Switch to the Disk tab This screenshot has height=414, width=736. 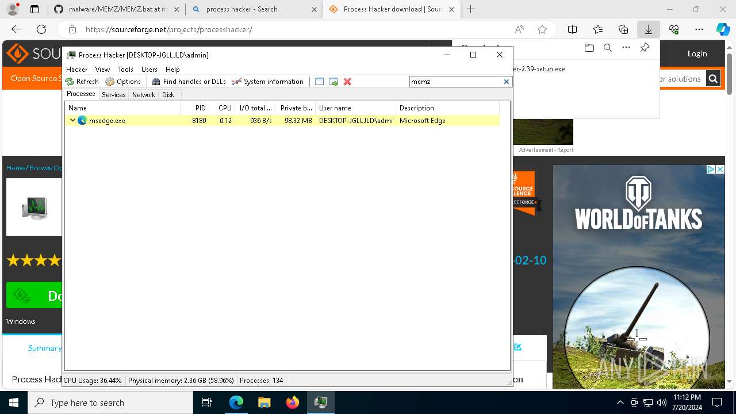click(x=168, y=94)
